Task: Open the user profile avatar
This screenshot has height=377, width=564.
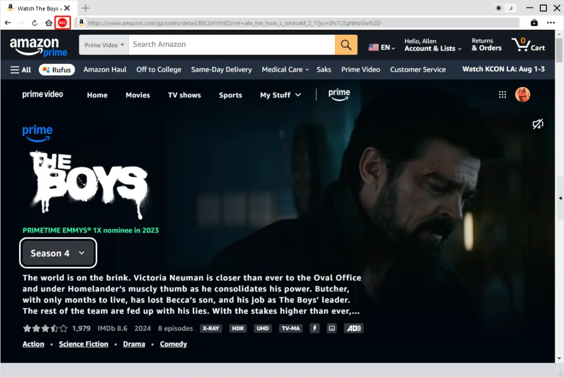Action: coord(522,95)
